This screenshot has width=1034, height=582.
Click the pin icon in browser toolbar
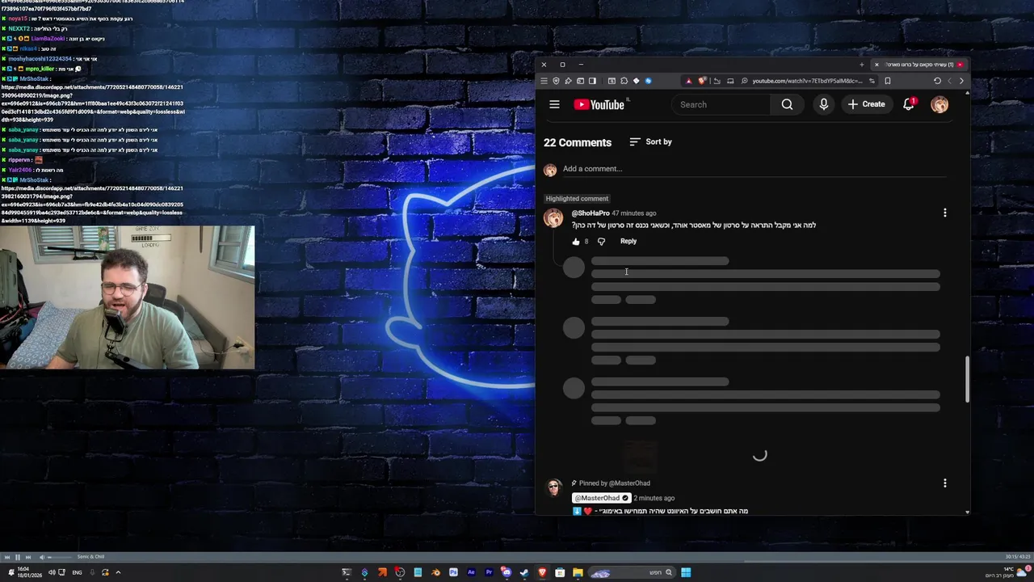[x=568, y=81]
